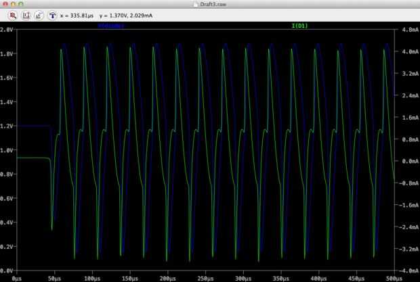
Task: Select the blue voltage trace label
Action: [112, 27]
